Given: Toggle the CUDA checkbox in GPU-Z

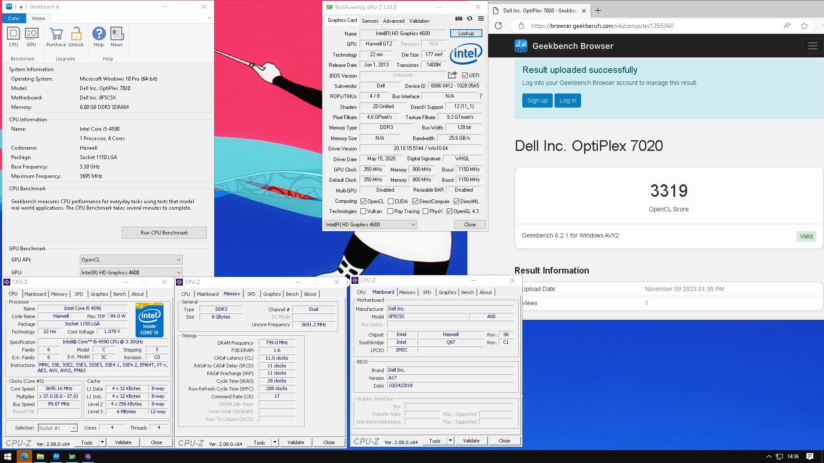Looking at the screenshot, I should point(391,201).
